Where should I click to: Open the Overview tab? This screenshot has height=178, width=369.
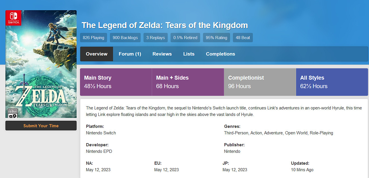97,54
